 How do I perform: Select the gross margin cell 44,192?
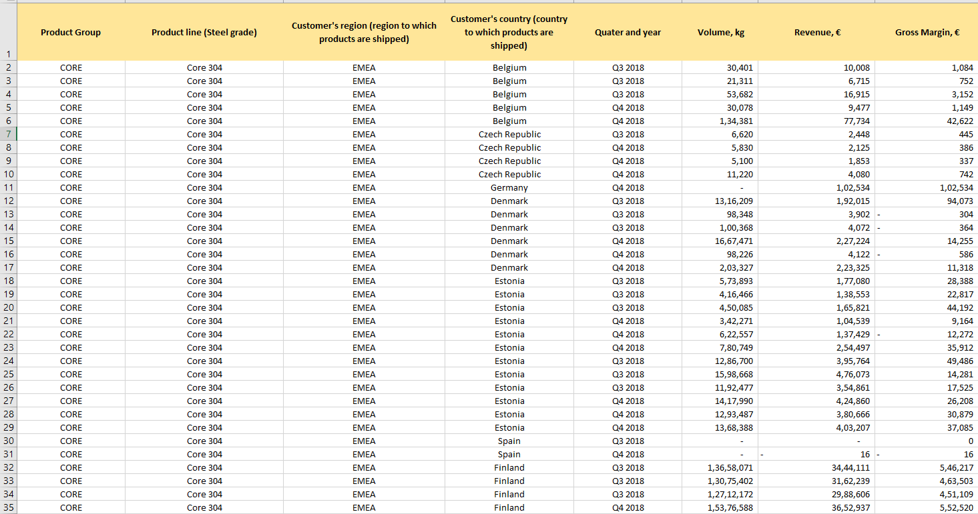click(x=927, y=307)
